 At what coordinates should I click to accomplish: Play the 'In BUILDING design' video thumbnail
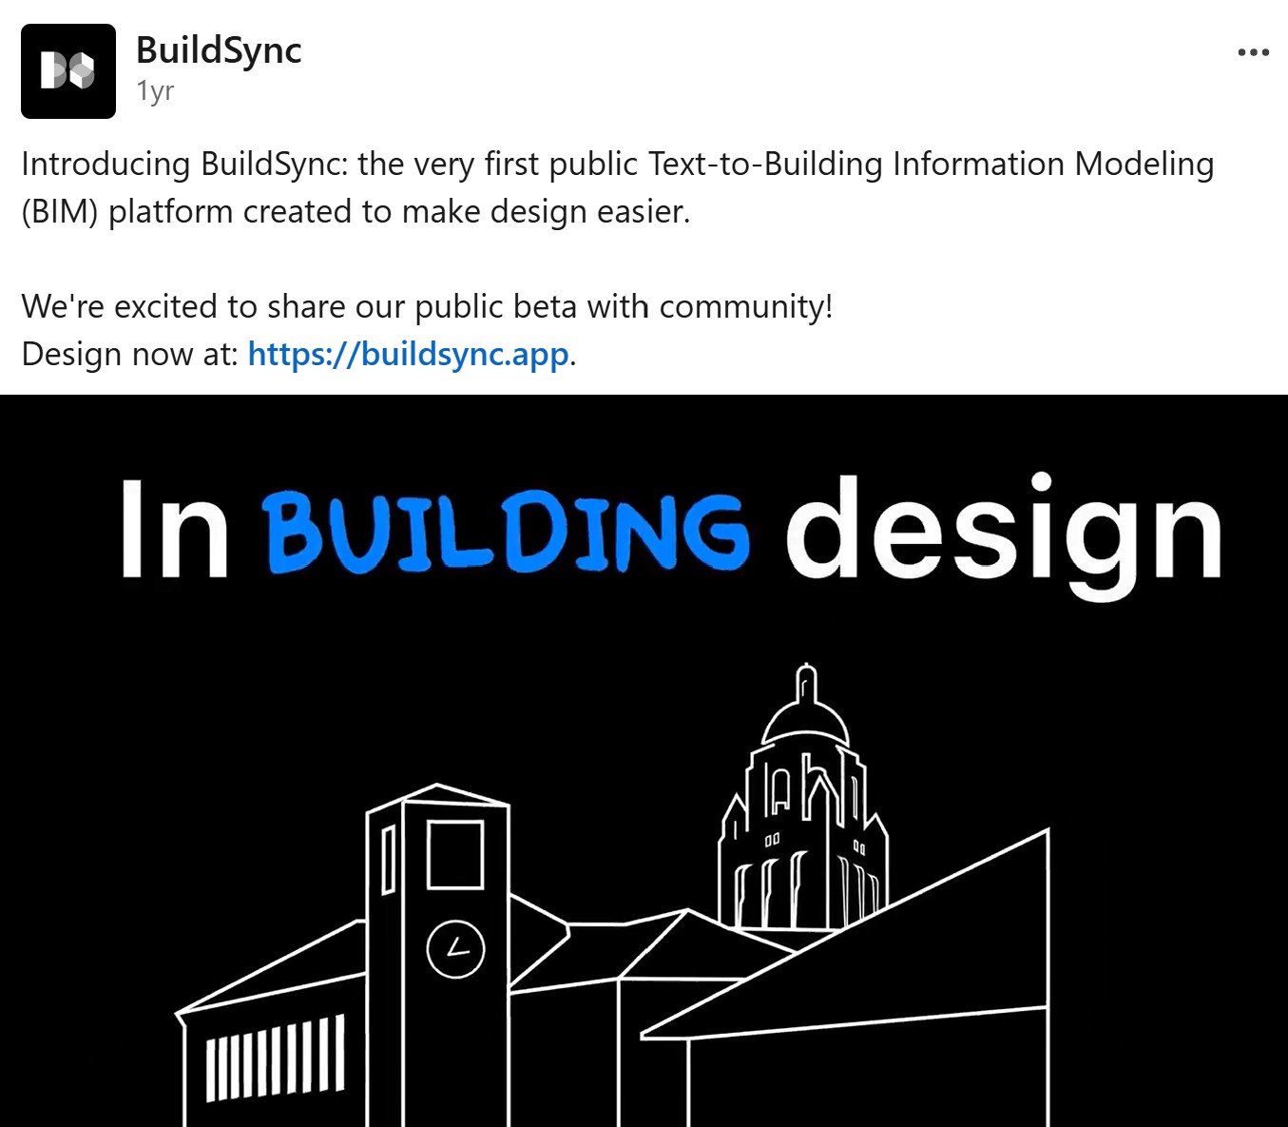point(644,761)
